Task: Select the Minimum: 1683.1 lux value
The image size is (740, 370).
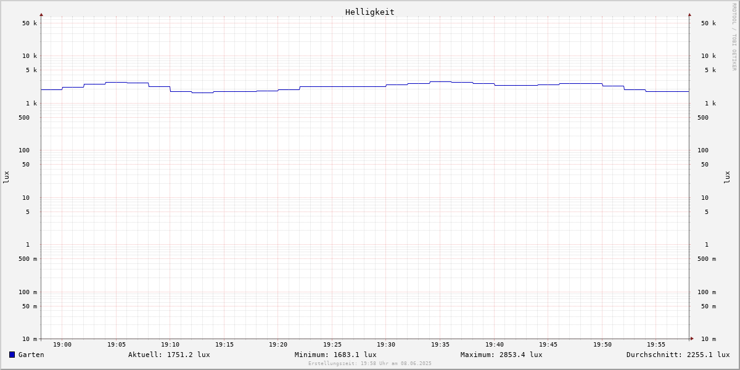Action: coord(335,355)
